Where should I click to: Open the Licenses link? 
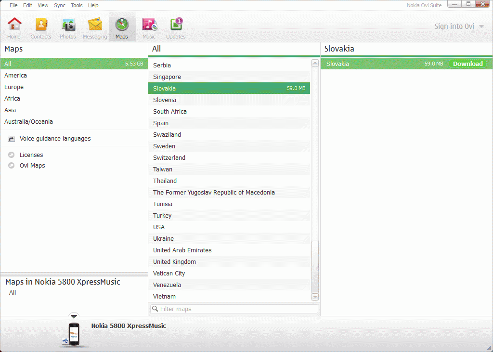click(31, 155)
